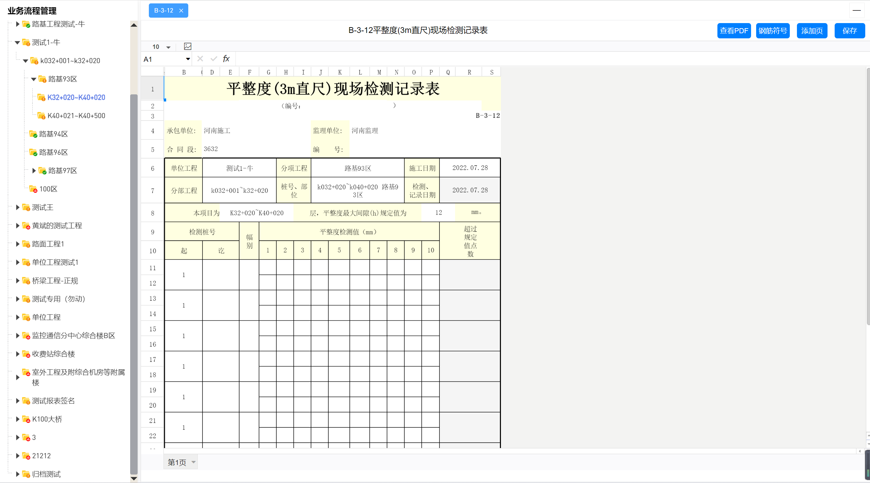870x483 pixels.
Task: Click folder icon of 路基96区
Action: [33, 152]
